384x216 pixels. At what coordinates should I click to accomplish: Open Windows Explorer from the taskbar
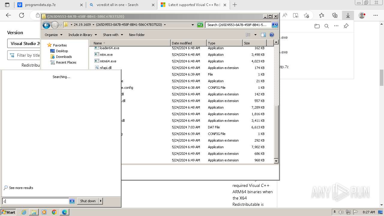pos(34,212)
